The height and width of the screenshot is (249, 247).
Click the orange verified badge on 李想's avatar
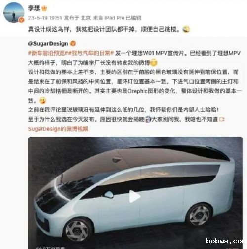click(x=21, y=20)
